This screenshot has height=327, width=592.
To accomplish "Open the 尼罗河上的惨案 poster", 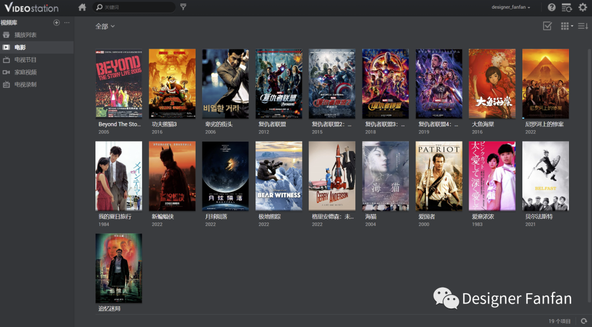I will coord(545,84).
